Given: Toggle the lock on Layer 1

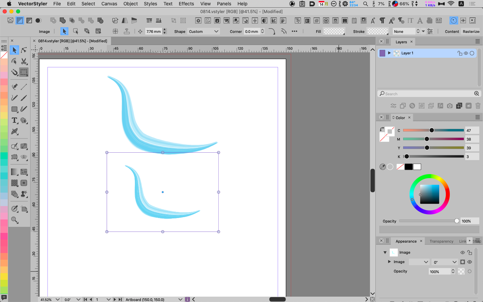Looking at the screenshot, I should click(x=460, y=53).
